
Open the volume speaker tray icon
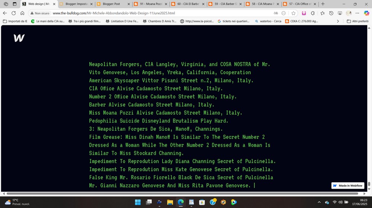coord(340,202)
